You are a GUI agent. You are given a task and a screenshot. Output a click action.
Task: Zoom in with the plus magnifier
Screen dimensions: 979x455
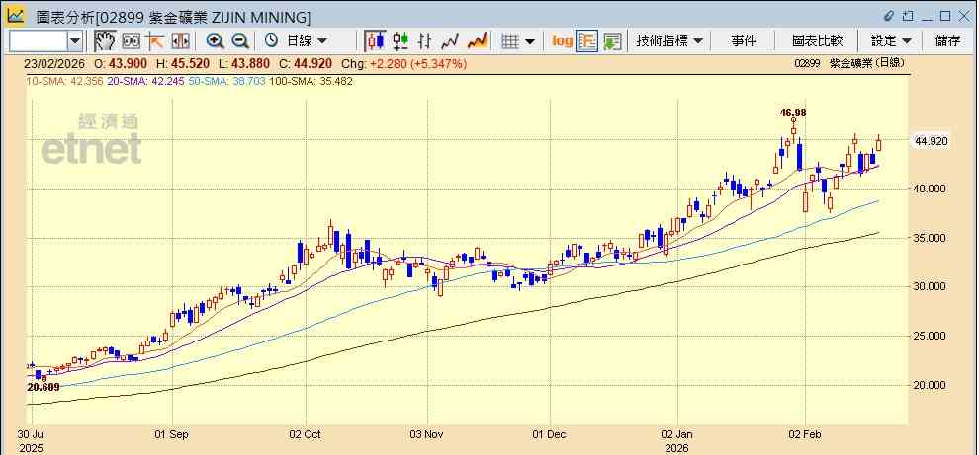point(215,41)
